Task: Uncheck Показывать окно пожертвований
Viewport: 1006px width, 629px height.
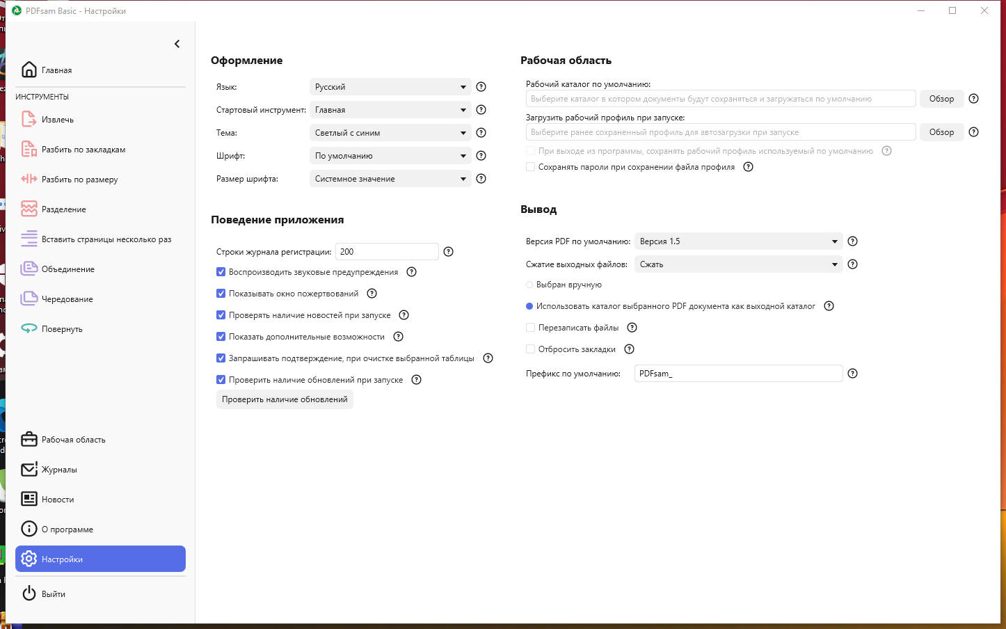Action: click(x=221, y=294)
